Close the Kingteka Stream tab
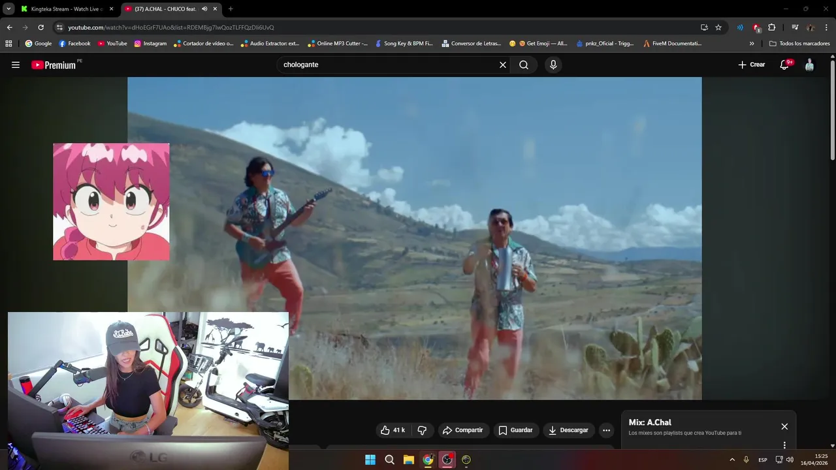The width and height of the screenshot is (836, 470). point(111,9)
